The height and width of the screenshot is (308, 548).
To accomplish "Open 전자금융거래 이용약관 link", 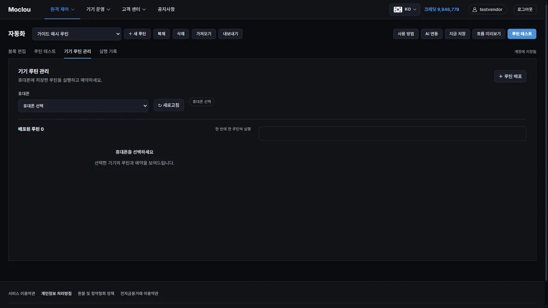I will 139,293.
